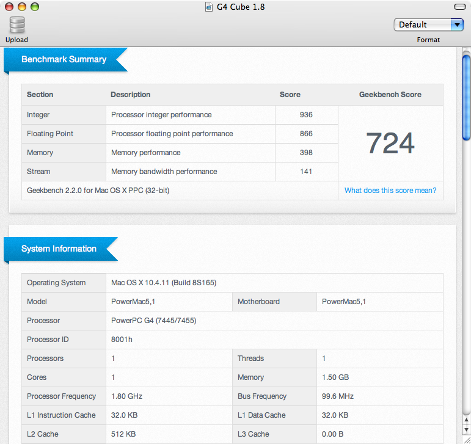Click the Benchmark Summary banner heading
Viewport: 471px width, 444px height.
point(64,59)
